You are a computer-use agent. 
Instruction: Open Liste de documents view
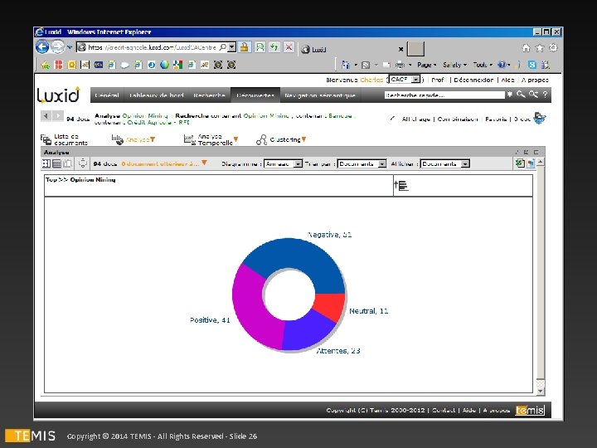65,139
